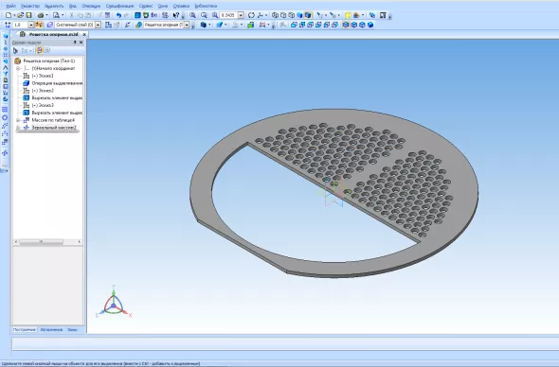The width and height of the screenshot is (559, 367).
Task: Create a new document with the New icon
Action: [9, 15]
